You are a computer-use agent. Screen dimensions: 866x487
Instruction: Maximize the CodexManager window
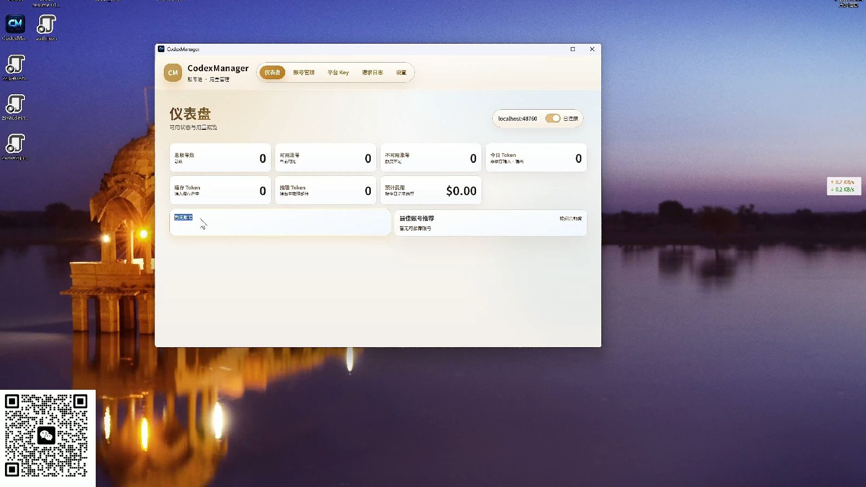point(573,49)
